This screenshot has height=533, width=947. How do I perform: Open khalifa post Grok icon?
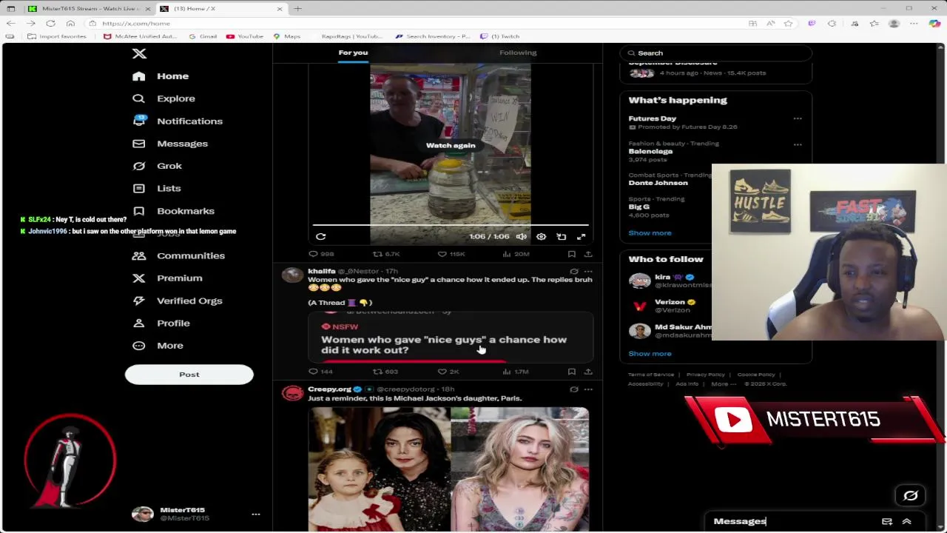[x=574, y=272]
